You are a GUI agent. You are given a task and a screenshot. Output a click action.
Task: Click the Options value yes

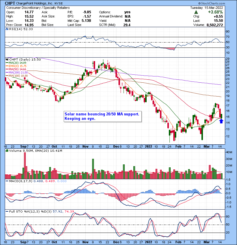point(127,12)
